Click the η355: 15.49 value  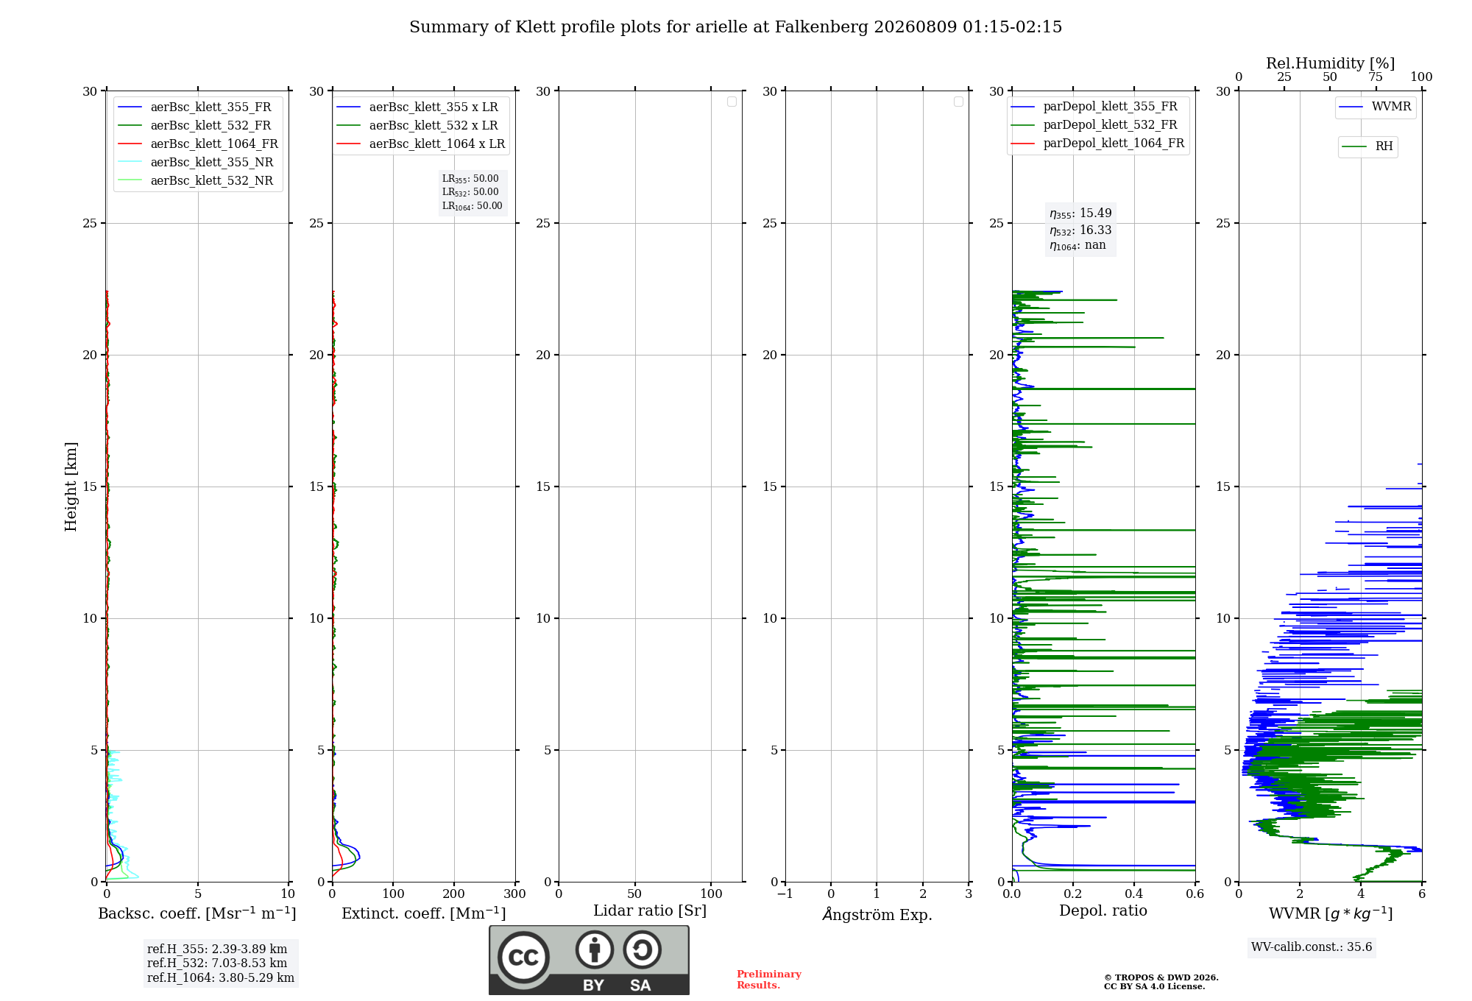click(x=1080, y=213)
